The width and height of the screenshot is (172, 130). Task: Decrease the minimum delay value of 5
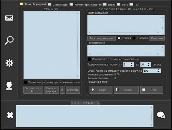point(132,66)
